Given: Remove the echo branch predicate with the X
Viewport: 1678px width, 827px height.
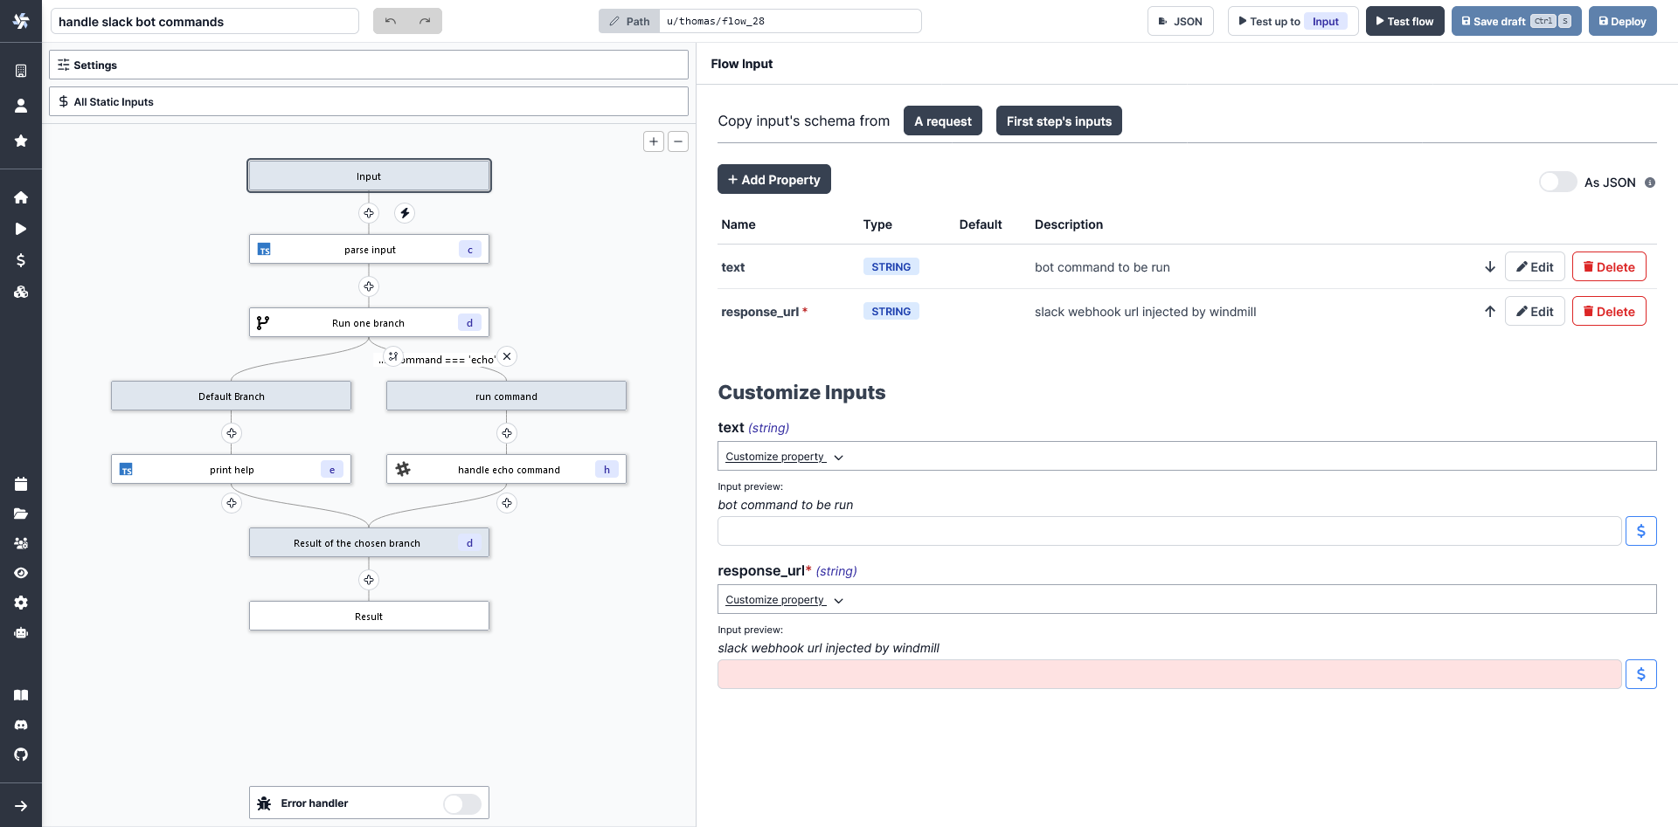Looking at the screenshot, I should click(x=507, y=356).
